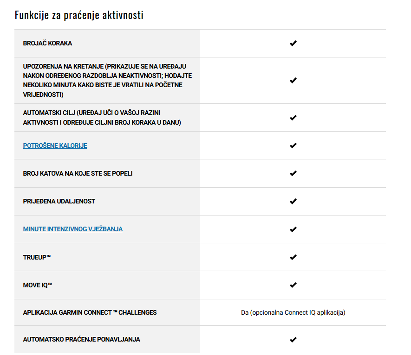Click checkmark beside Prijeđena udaljenost
Image resolution: width=411 pixels, height=355 pixels.
click(x=293, y=201)
